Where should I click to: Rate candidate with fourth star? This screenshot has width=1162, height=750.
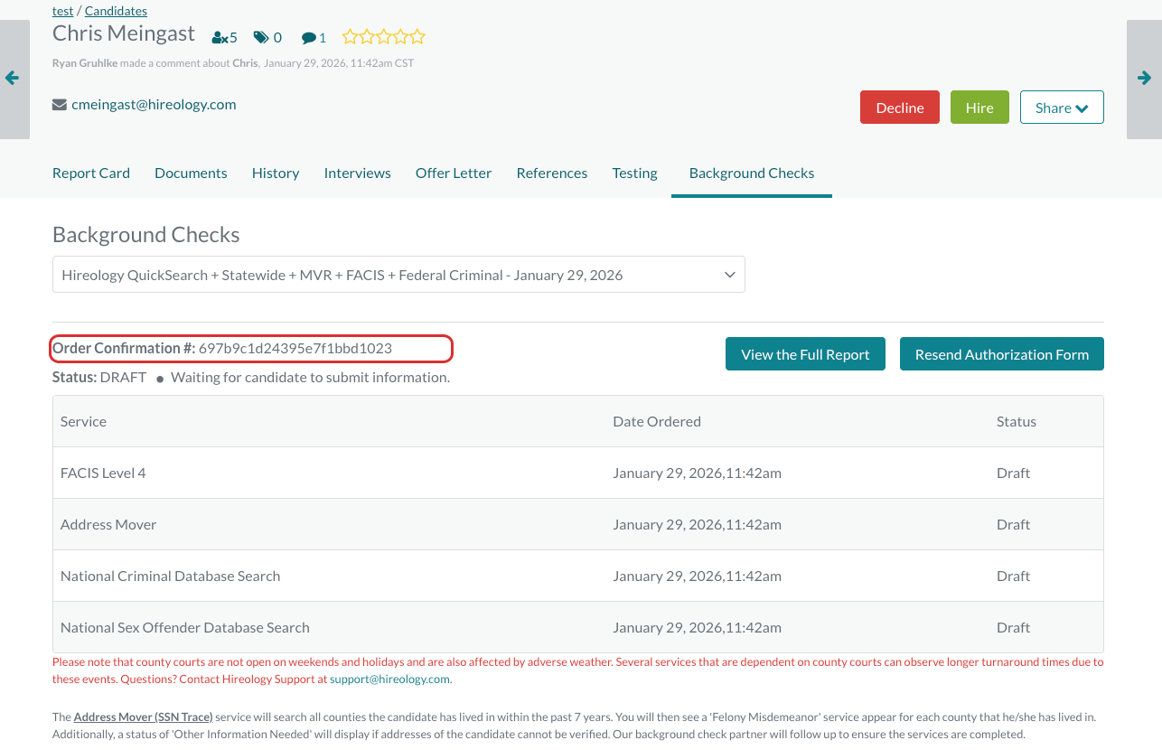[400, 37]
